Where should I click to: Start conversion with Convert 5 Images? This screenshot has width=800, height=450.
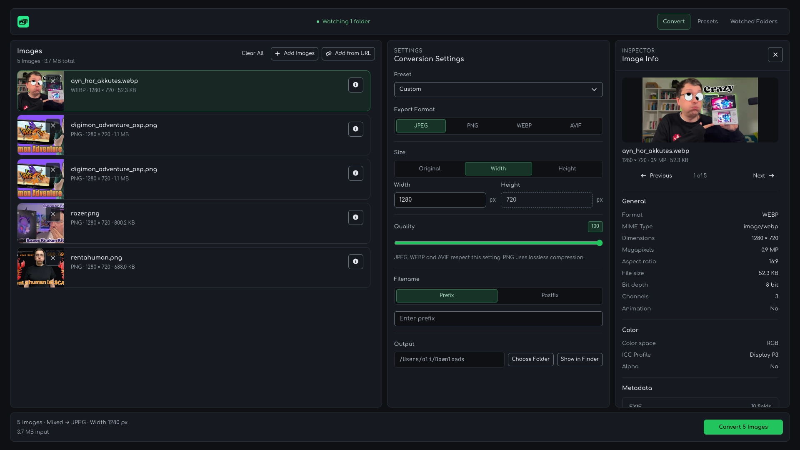tap(743, 427)
